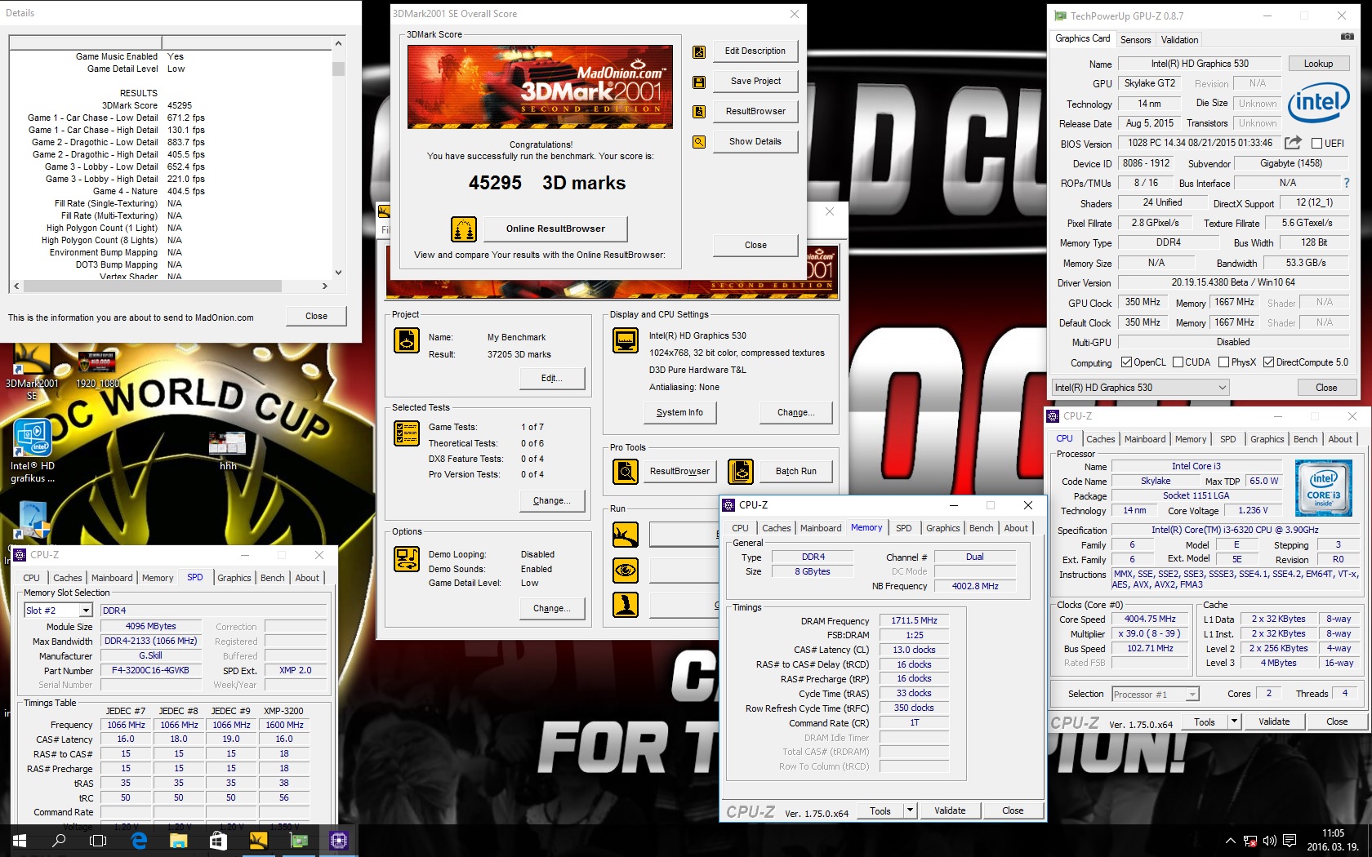Click the Intel Core i3 name field
The width and height of the screenshot is (1372, 857).
[x=1196, y=466]
